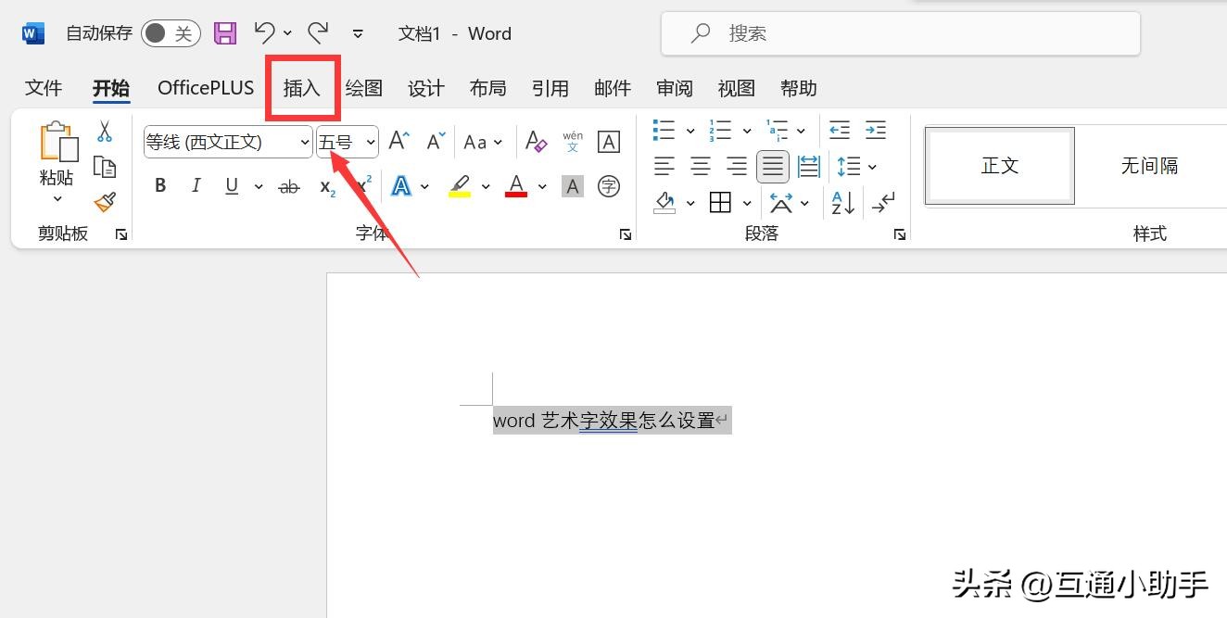The height and width of the screenshot is (618, 1227).
Task: Select the 无间隔 style
Action: point(1149,166)
